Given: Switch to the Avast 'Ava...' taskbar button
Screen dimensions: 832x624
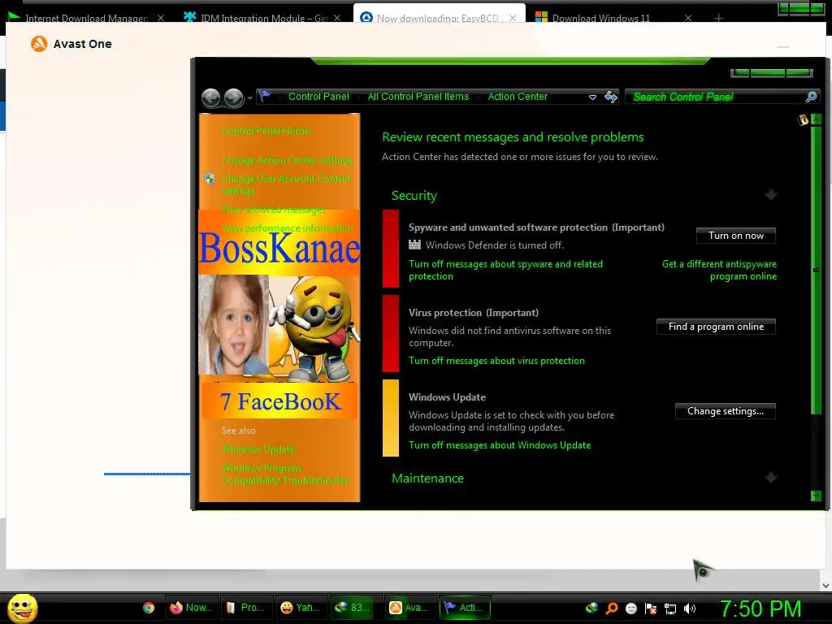Looking at the screenshot, I should 410,608.
